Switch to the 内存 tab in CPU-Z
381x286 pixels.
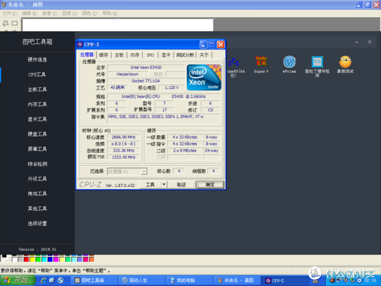pyautogui.click(x=134, y=55)
